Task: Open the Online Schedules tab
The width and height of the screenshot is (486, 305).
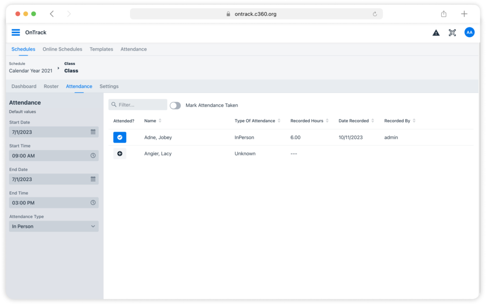Action: pos(62,49)
